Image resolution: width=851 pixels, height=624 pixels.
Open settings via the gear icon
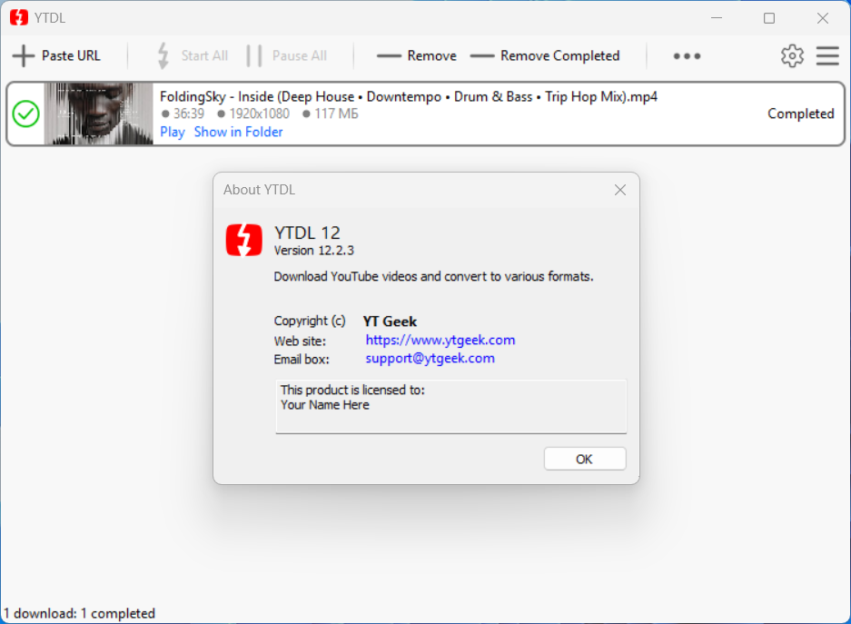pos(792,56)
